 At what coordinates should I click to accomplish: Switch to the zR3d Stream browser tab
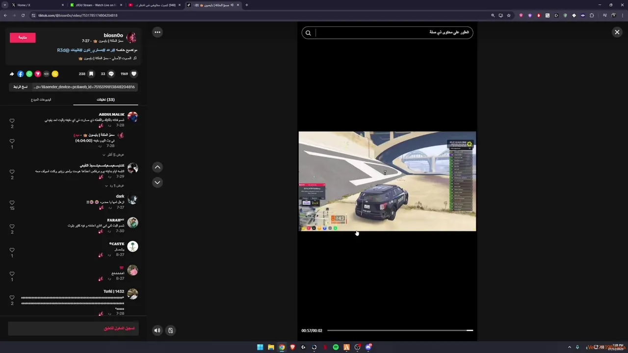96,5
